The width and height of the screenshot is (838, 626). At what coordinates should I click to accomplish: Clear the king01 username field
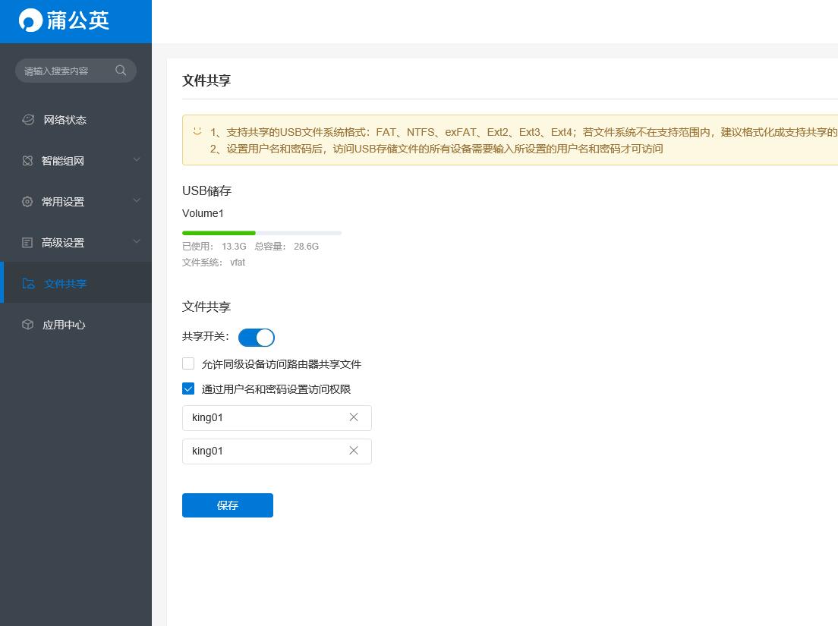pyautogui.click(x=354, y=417)
